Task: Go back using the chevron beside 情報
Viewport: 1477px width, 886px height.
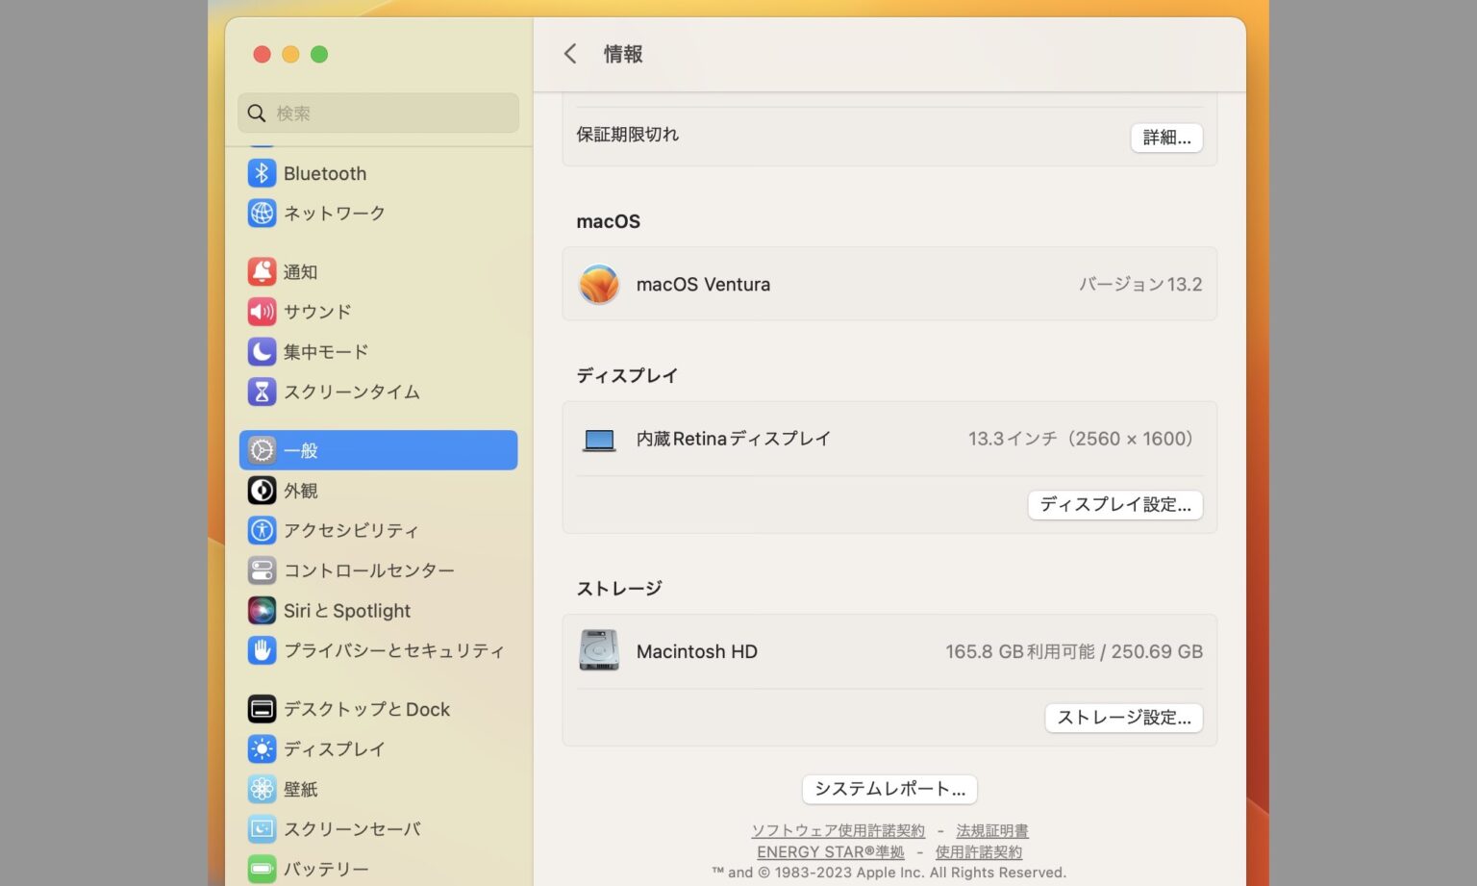Action: [x=570, y=54]
